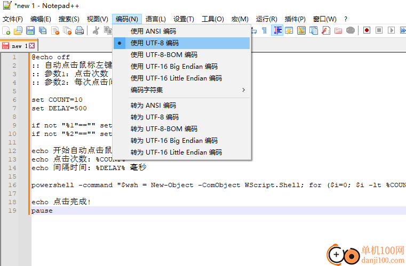Select 使用 UTF-8-BOM 编码 option
Screen dimensions: 406x266
182,55
